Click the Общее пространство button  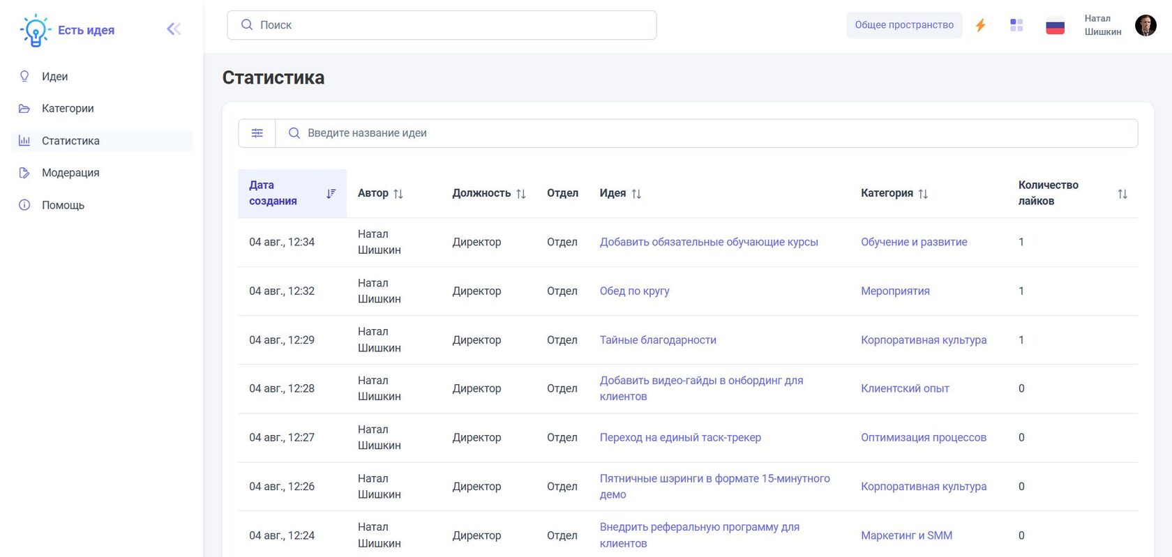click(x=904, y=25)
